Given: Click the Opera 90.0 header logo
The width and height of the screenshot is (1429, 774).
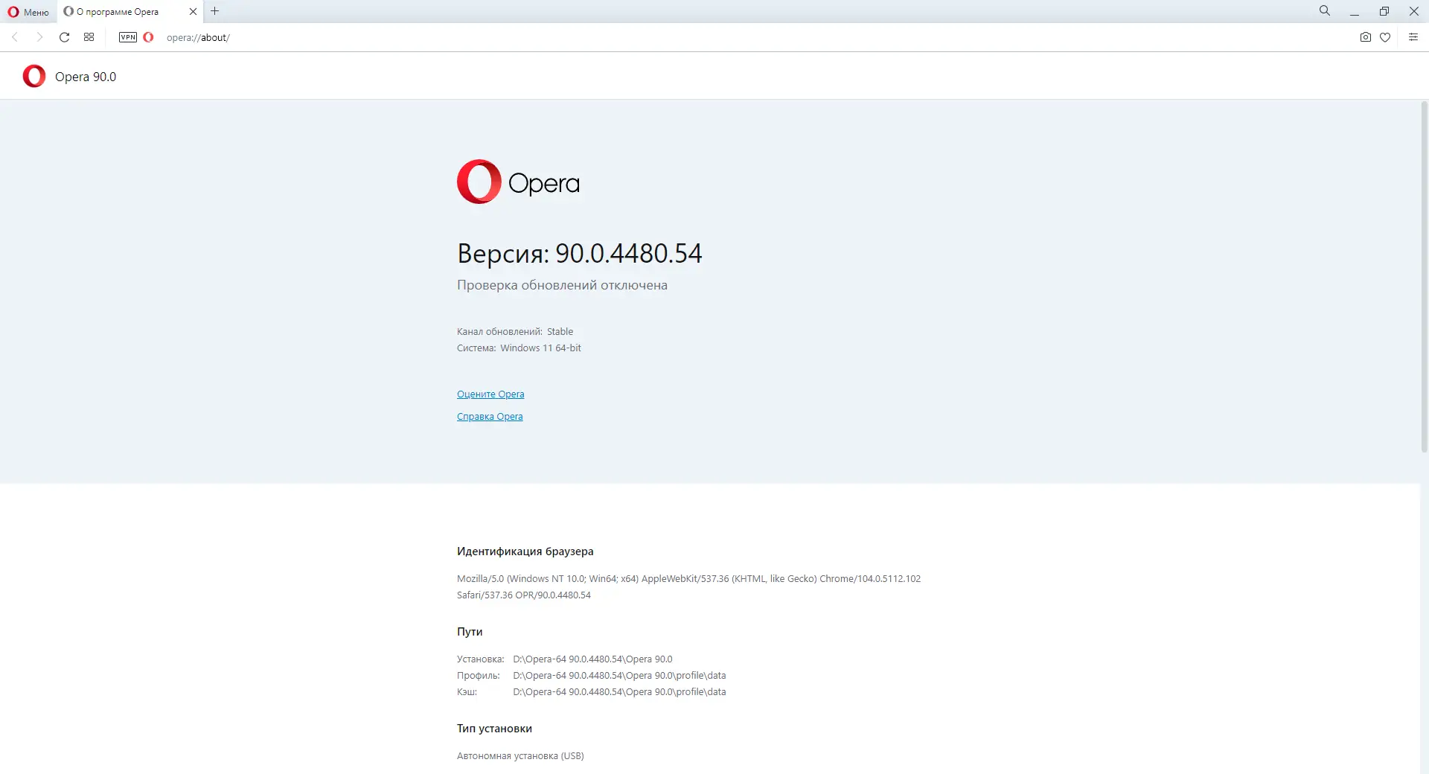Looking at the screenshot, I should coord(34,76).
